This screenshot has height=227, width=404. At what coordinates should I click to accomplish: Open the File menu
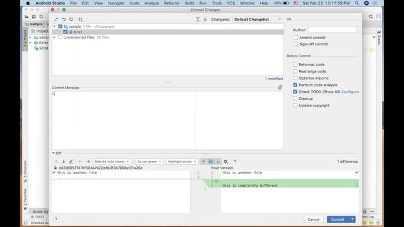pos(73,3)
